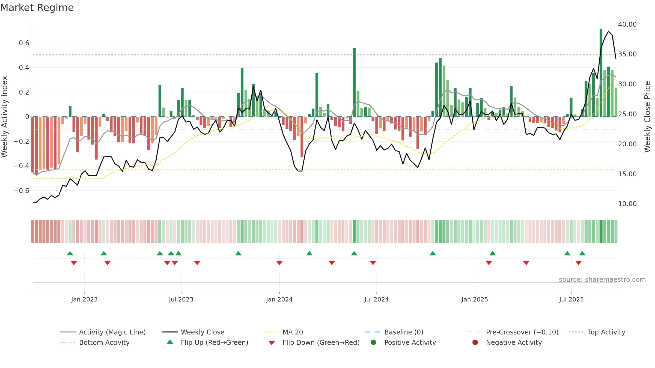This screenshot has width=655, height=368.
Task: Toggle Baseline (0) legend entry
Action: (394, 332)
